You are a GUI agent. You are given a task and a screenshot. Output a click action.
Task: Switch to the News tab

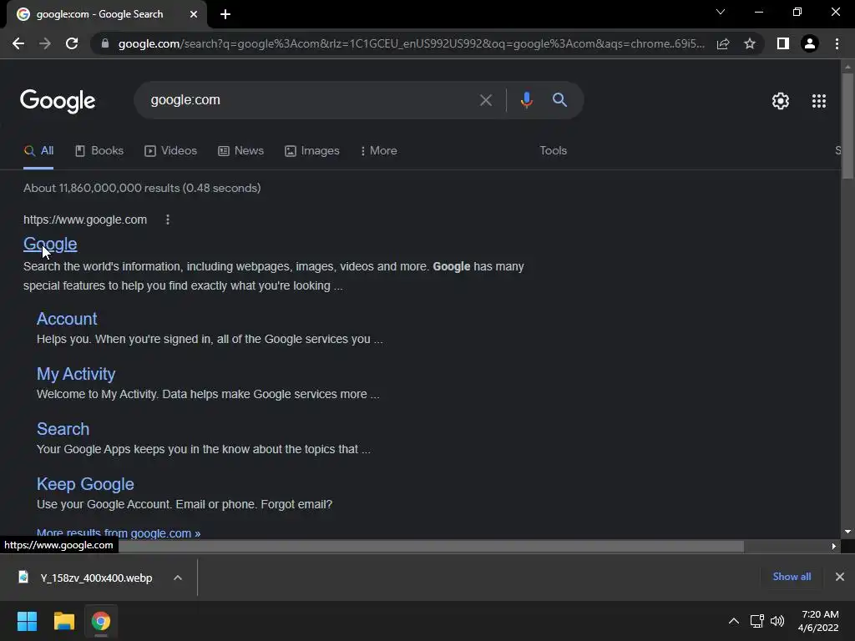pos(240,151)
